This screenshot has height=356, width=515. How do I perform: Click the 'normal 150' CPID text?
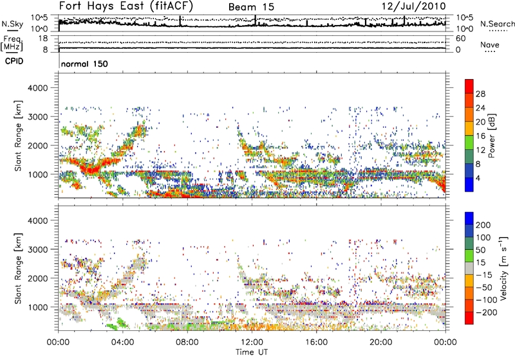pyautogui.click(x=84, y=64)
